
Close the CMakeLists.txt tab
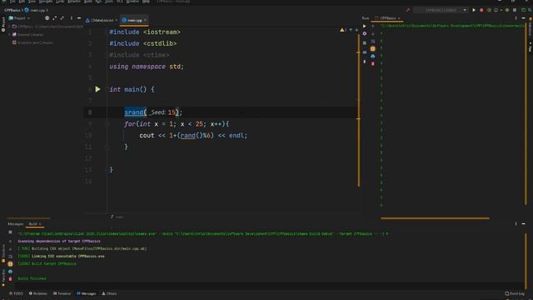pyautogui.click(x=117, y=20)
